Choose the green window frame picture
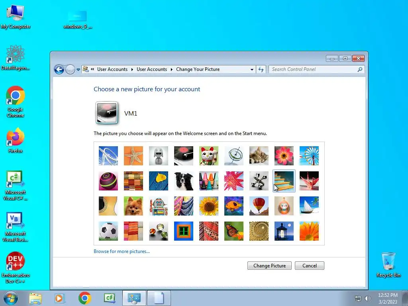This screenshot has height=306, width=408. tap(184, 231)
